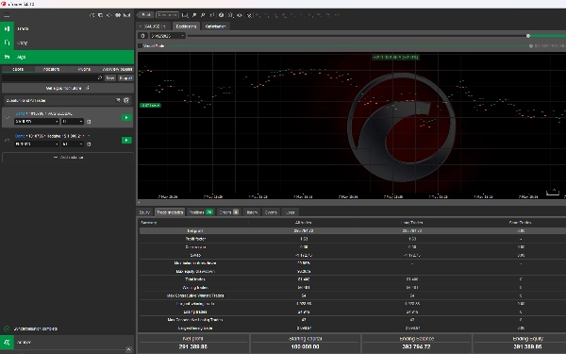Viewport: 566px width, 354px height.
Task: Click the list icon beside Quantum Grid gear
Action: tap(118, 100)
